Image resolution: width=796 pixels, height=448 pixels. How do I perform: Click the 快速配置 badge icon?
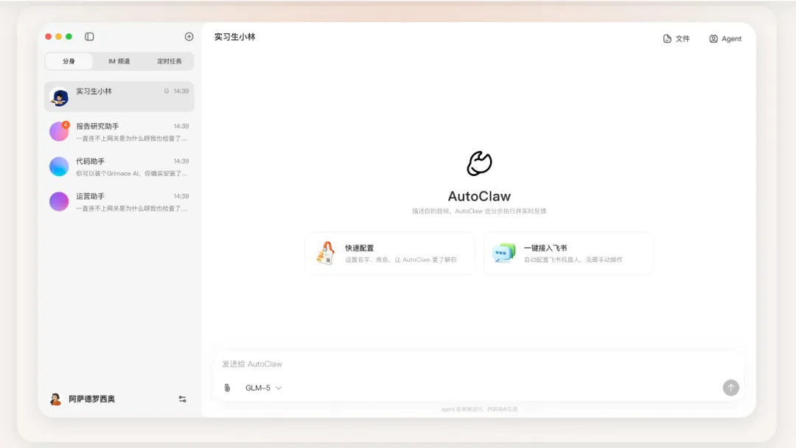(x=326, y=253)
